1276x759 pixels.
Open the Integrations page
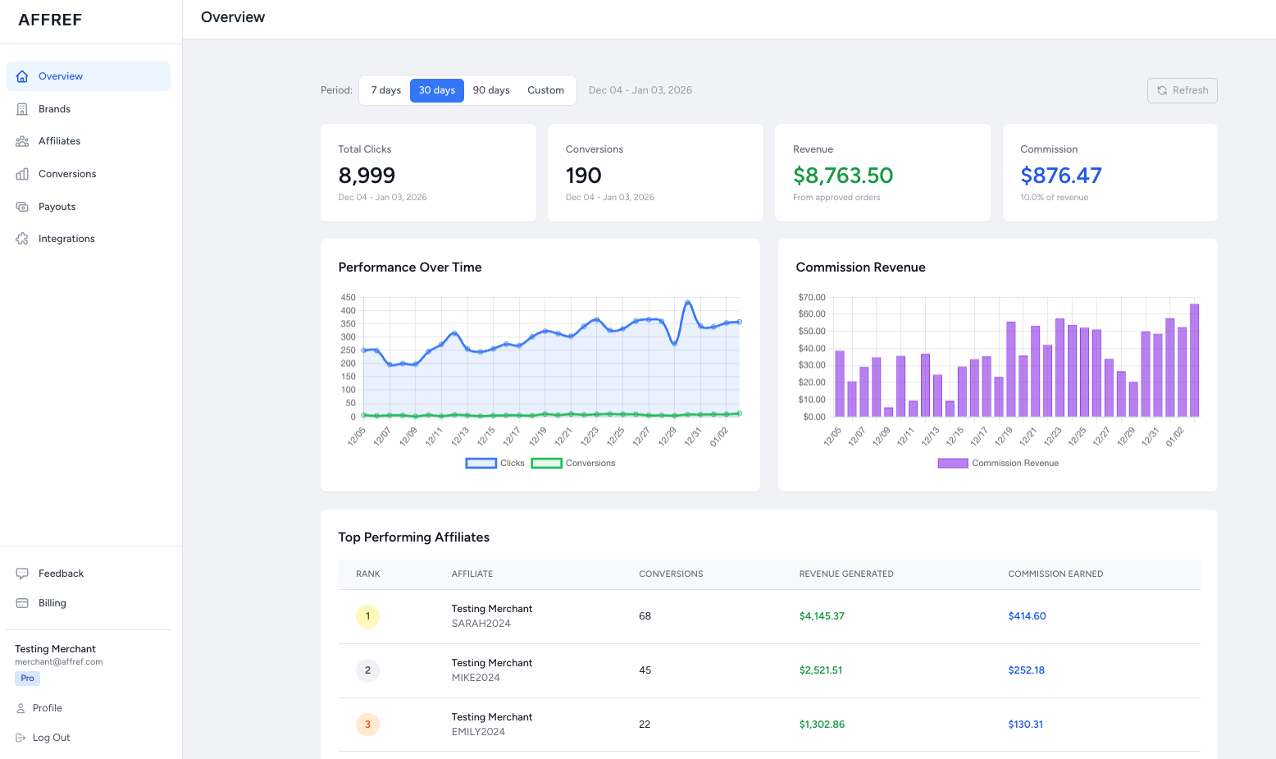click(88, 239)
